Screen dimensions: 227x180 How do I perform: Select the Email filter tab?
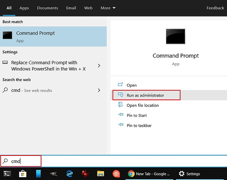click(71, 8)
